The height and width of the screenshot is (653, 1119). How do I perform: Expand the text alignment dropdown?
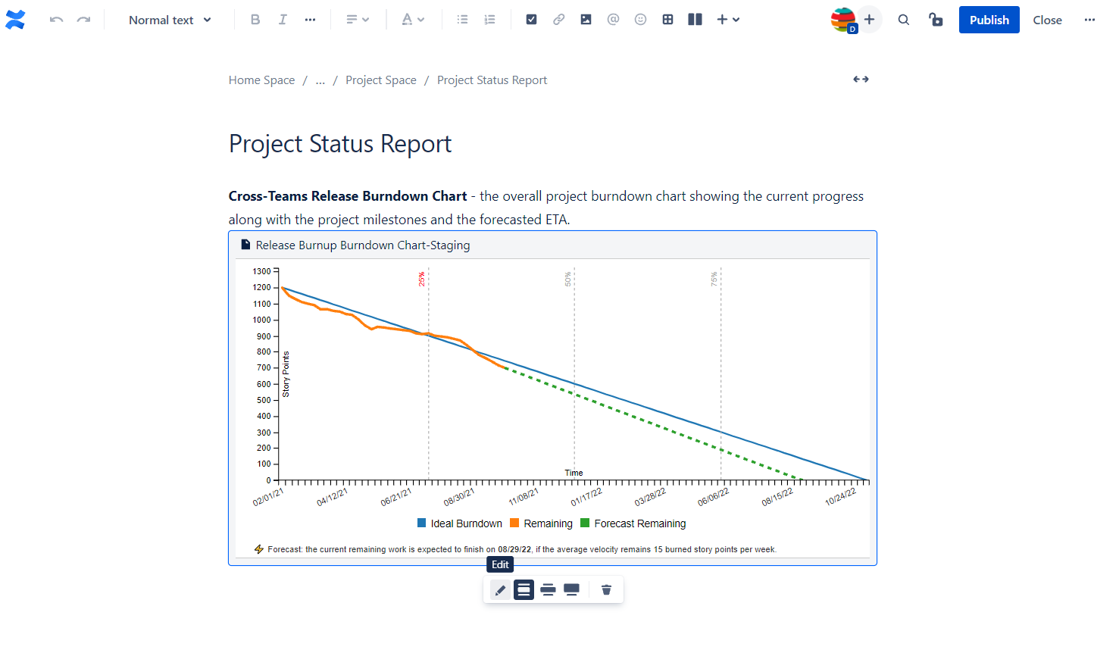(x=358, y=20)
